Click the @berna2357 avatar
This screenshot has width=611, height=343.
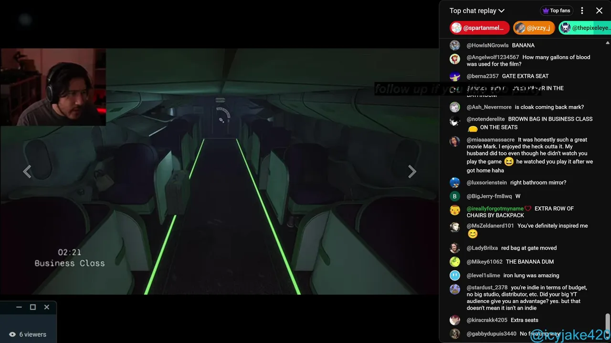(455, 76)
